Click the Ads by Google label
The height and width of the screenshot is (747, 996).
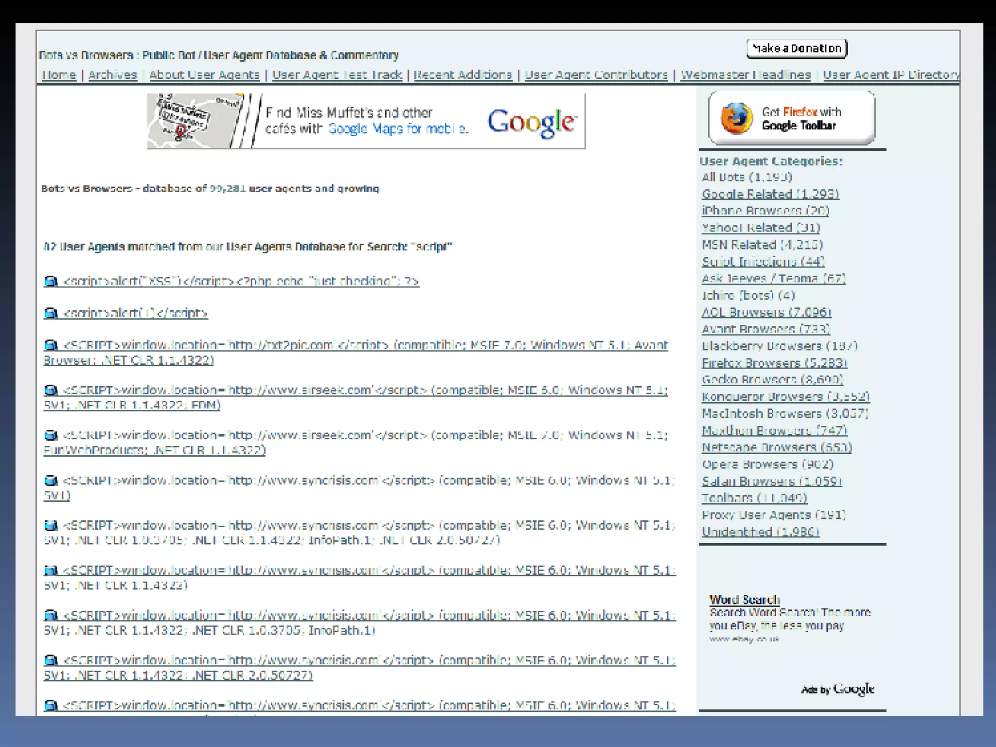click(837, 689)
